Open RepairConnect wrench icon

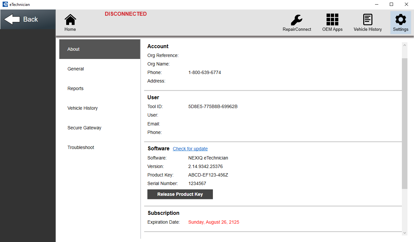[x=297, y=20]
